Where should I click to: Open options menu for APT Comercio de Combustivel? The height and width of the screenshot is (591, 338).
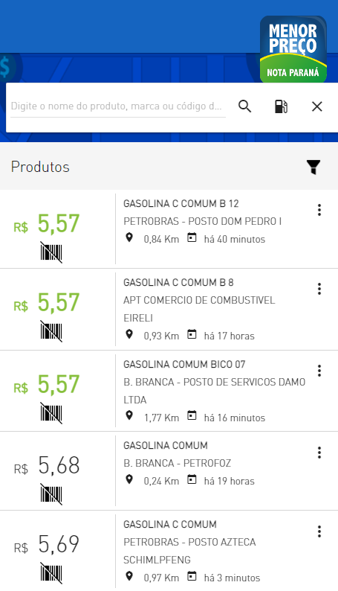click(x=319, y=289)
